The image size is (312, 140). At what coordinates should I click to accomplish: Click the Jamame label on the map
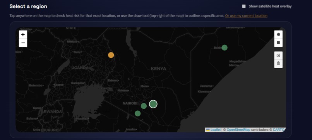[206, 86]
